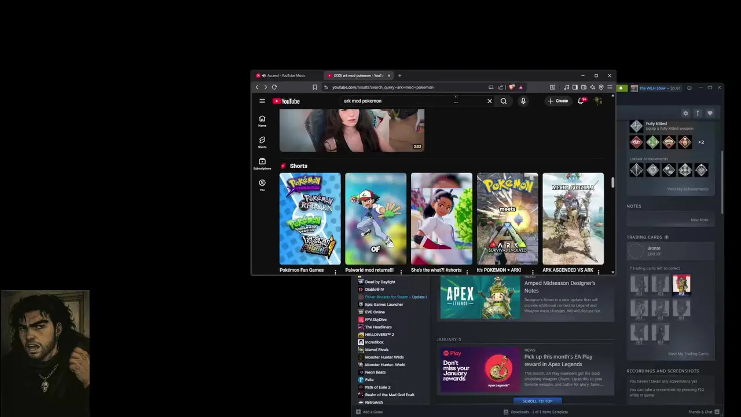Open Steam notifications green bell
This screenshot has width=741, height=417.
(621, 88)
